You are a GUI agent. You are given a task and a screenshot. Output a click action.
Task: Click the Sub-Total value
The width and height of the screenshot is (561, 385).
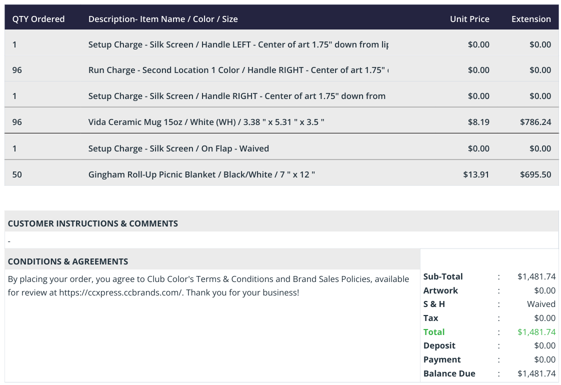[x=536, y=276]
